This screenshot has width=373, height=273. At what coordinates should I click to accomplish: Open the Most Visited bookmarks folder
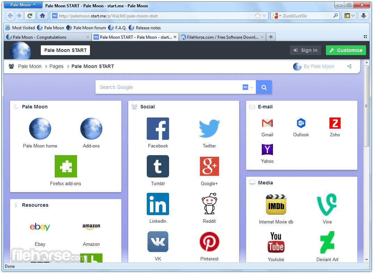point(20,28)
